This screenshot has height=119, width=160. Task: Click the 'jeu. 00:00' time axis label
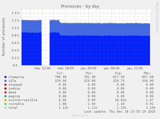pos(89,68)
